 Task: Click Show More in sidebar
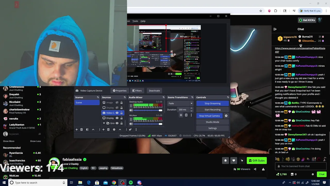[x=9, y=141]
